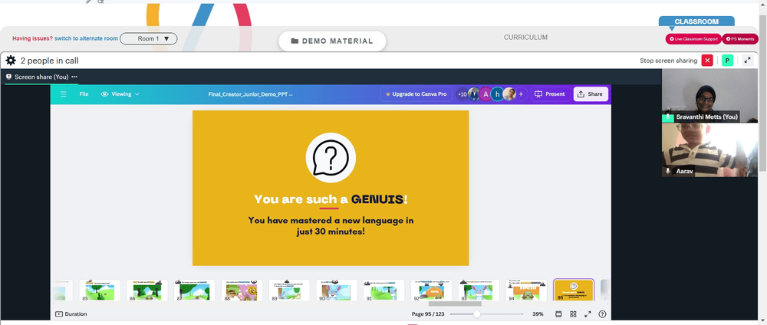Select slide thumbnail 88

click(242, 290)
